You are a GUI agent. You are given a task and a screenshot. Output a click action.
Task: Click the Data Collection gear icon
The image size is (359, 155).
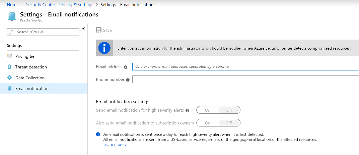coord(9,78)
